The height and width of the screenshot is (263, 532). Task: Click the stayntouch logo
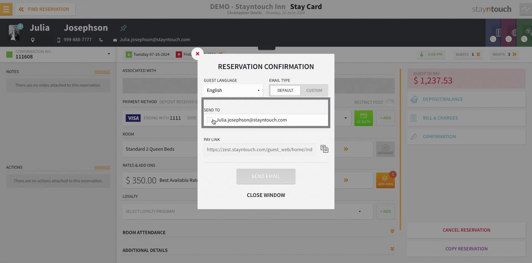(492, 9)
